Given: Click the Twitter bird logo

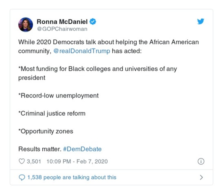Looking at the screenshot, I should [201, 21].
